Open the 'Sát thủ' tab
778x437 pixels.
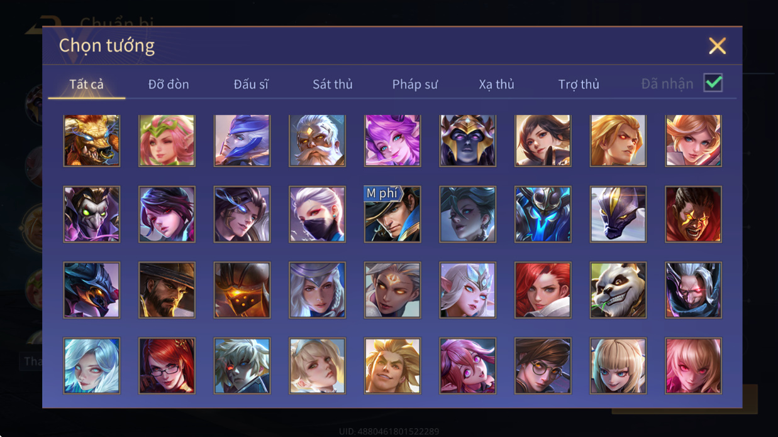[x=333, y=84]
